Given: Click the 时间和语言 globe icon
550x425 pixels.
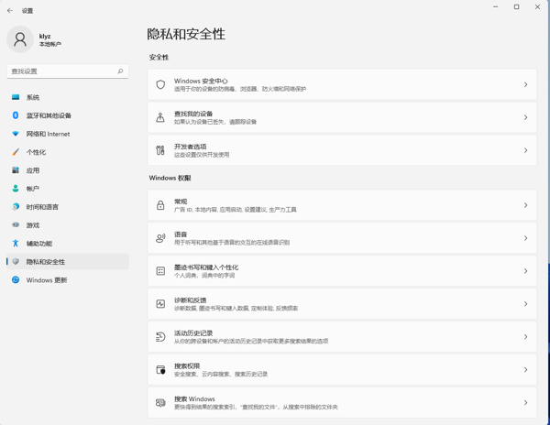Looking at the screenshot, I should click(x=16, y=206).
